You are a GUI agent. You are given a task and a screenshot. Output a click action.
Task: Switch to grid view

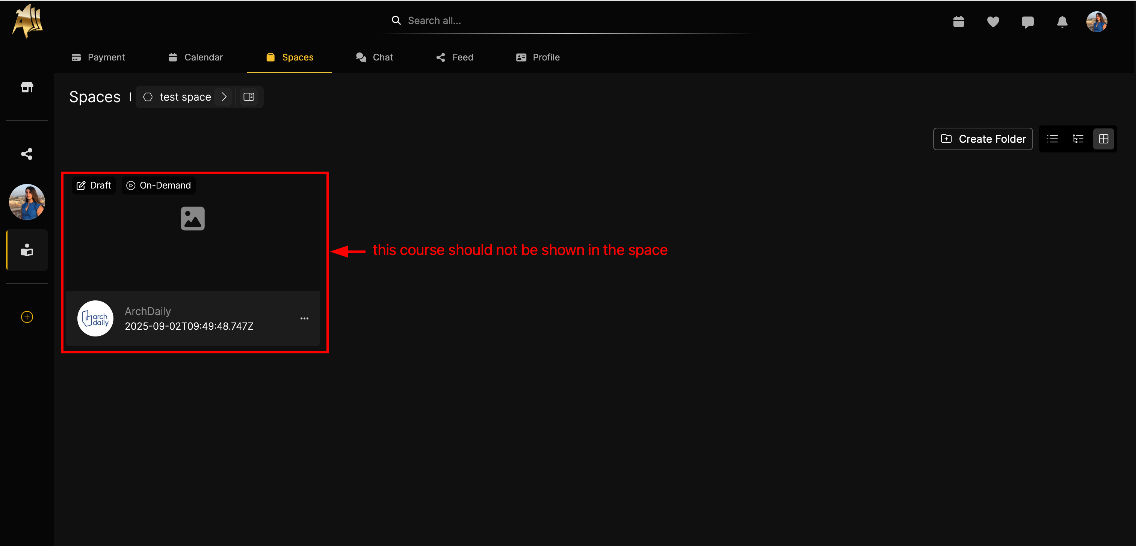[1104, 139]
